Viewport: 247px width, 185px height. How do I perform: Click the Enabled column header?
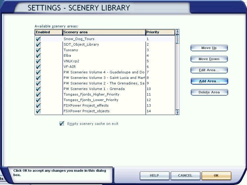click(x=48, y=32)
